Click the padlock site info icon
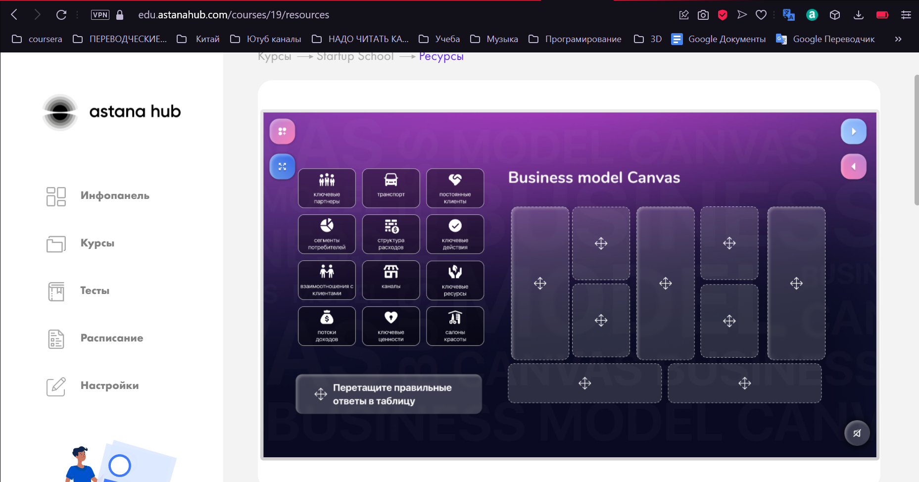 [120, 15]
